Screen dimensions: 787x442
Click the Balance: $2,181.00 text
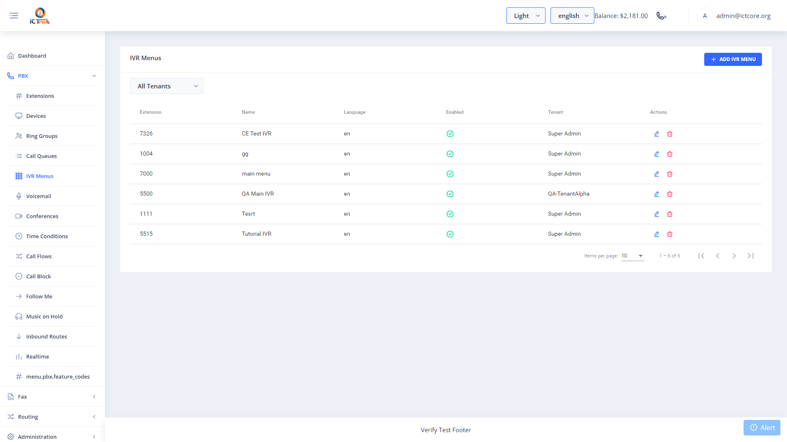[621, 16]
